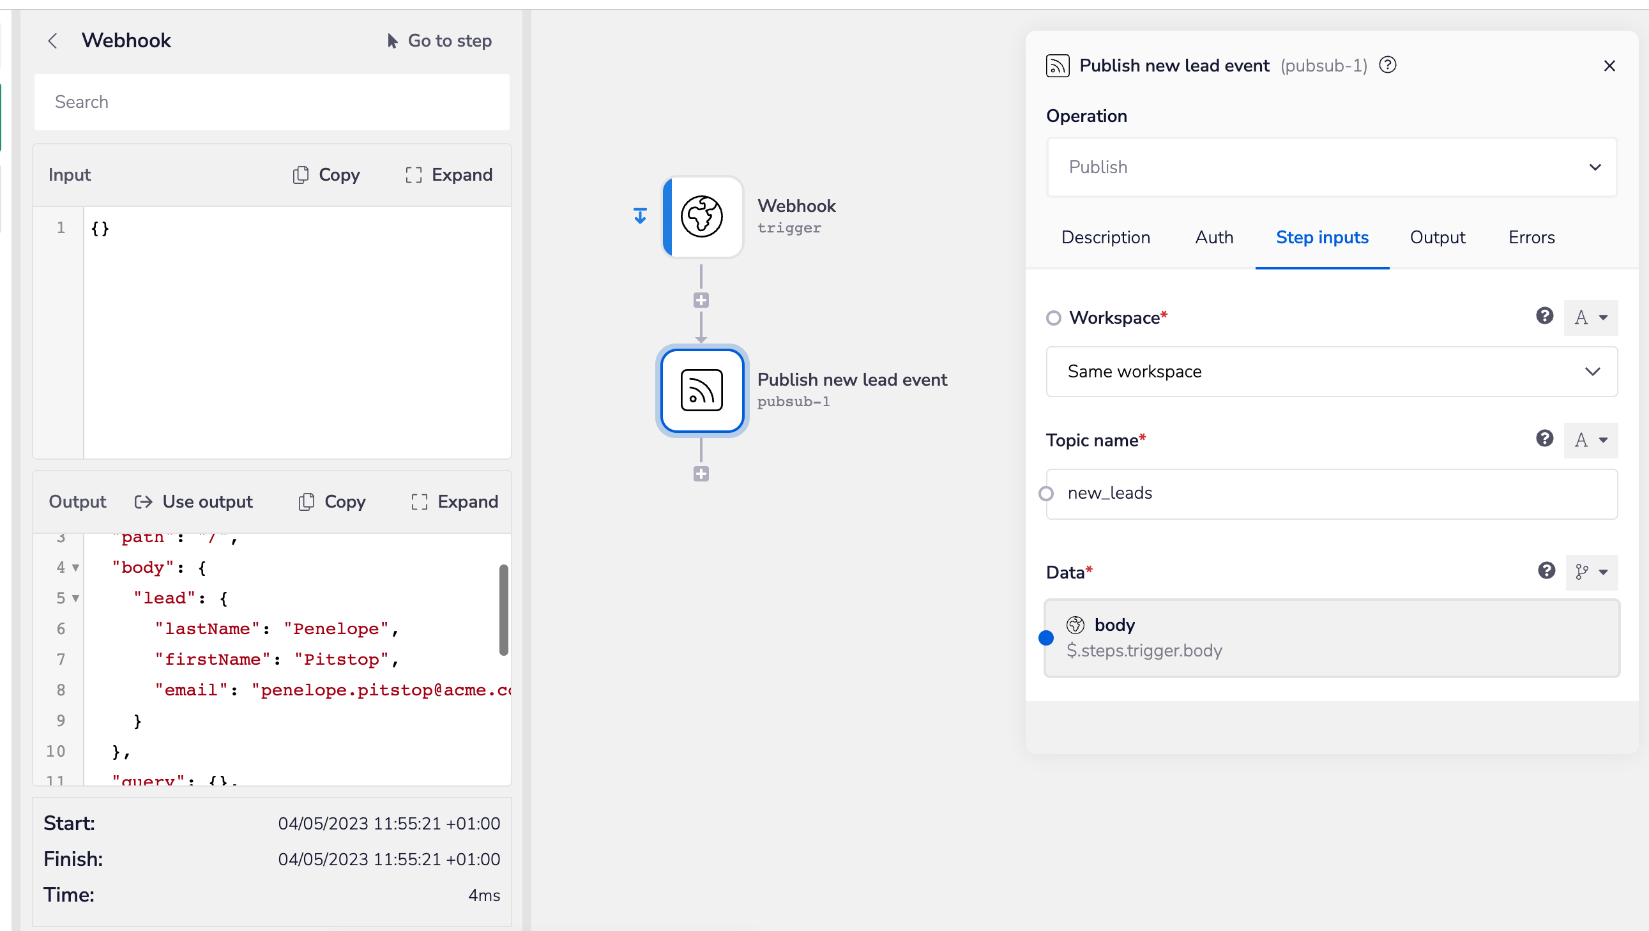Open the A type selector beside Topic name
Image resolution: width=1649 pixels, height=931 pixels.
pyautogui.click(x=1592, y=439)
